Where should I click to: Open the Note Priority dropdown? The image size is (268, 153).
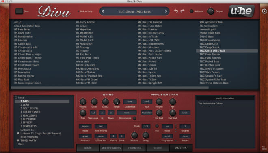click(101, 126)
